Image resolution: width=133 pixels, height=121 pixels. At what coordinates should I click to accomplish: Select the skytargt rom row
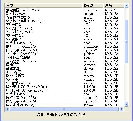coord(65,69)
